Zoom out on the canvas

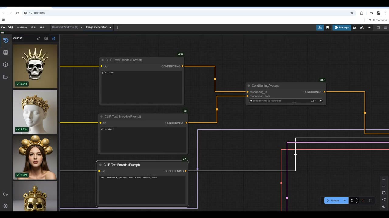pyautogui.click(x=384, y=186)
